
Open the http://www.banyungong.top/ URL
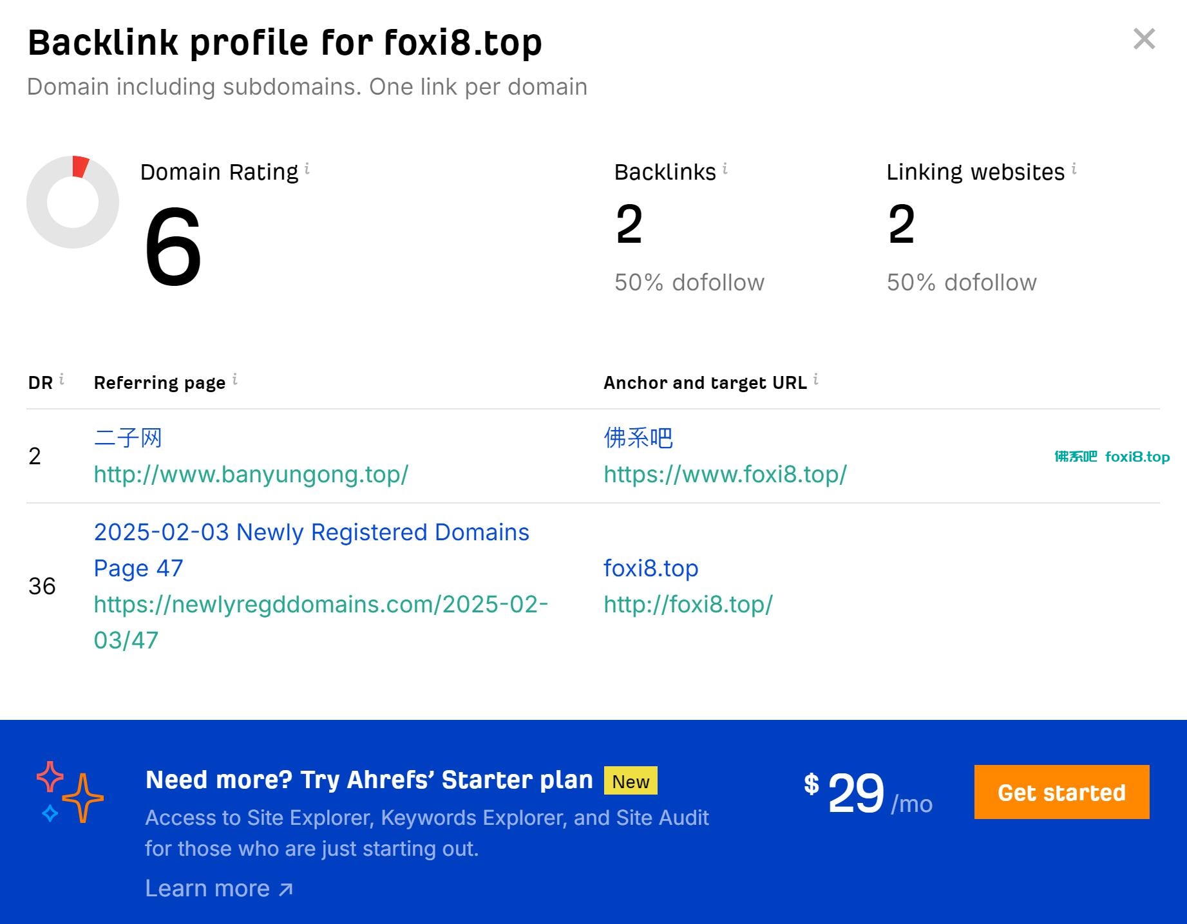pos(251,475)
